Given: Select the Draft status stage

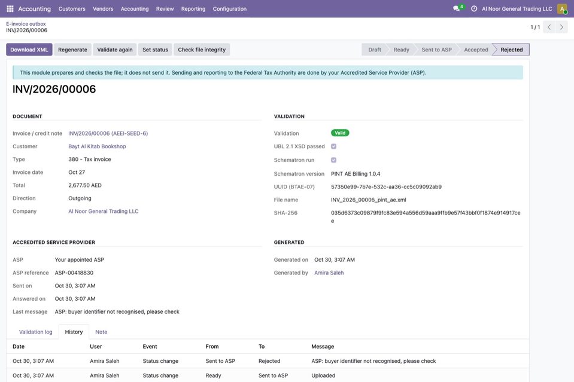Looking at the screenshot, I should coord(375,50).
